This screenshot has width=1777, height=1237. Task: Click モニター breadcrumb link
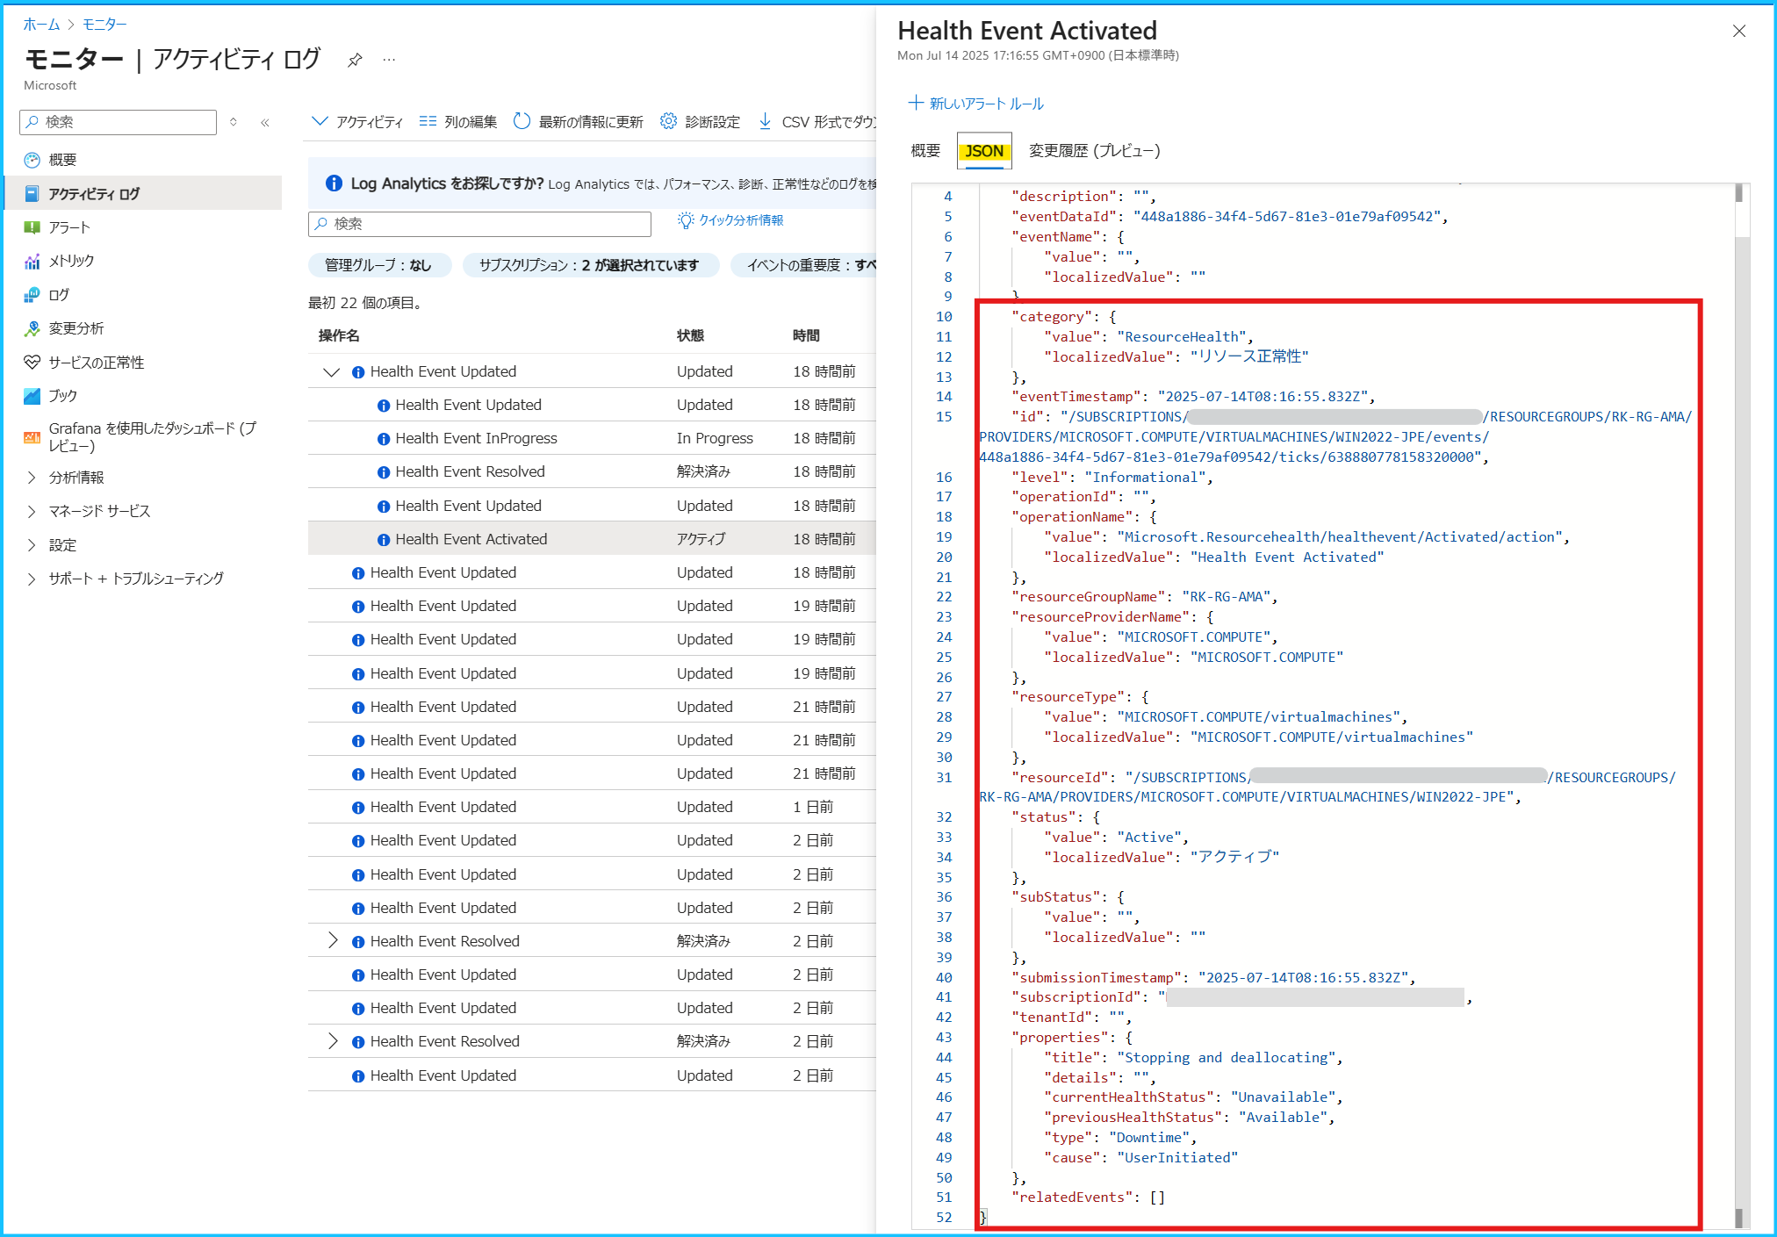tap(104, 25)
